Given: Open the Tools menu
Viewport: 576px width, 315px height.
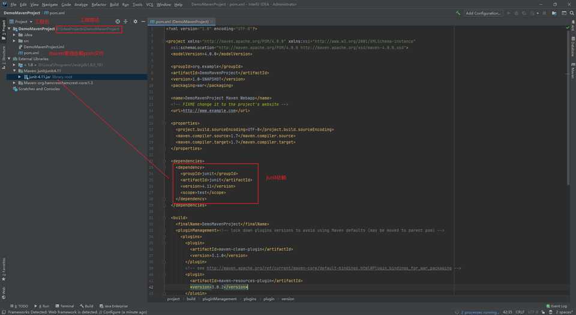Looking at the screenshot, I should tap(137, 4).
